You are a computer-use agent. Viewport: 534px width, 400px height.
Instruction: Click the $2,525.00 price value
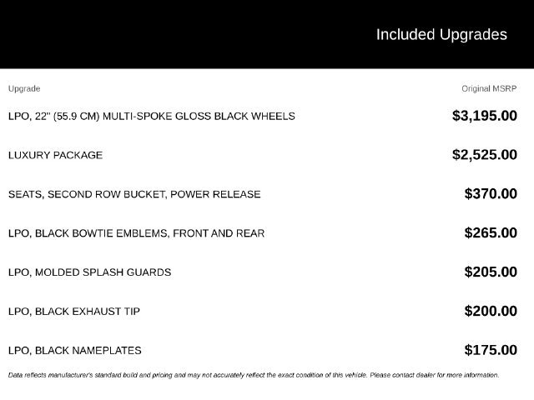click(485, 155)
